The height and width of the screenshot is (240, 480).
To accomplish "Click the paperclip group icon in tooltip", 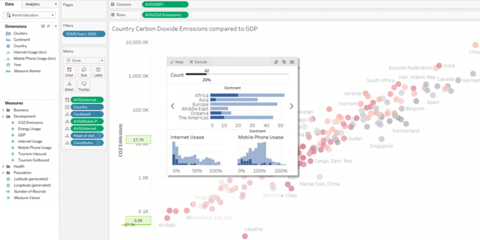I will pos(276,62).
